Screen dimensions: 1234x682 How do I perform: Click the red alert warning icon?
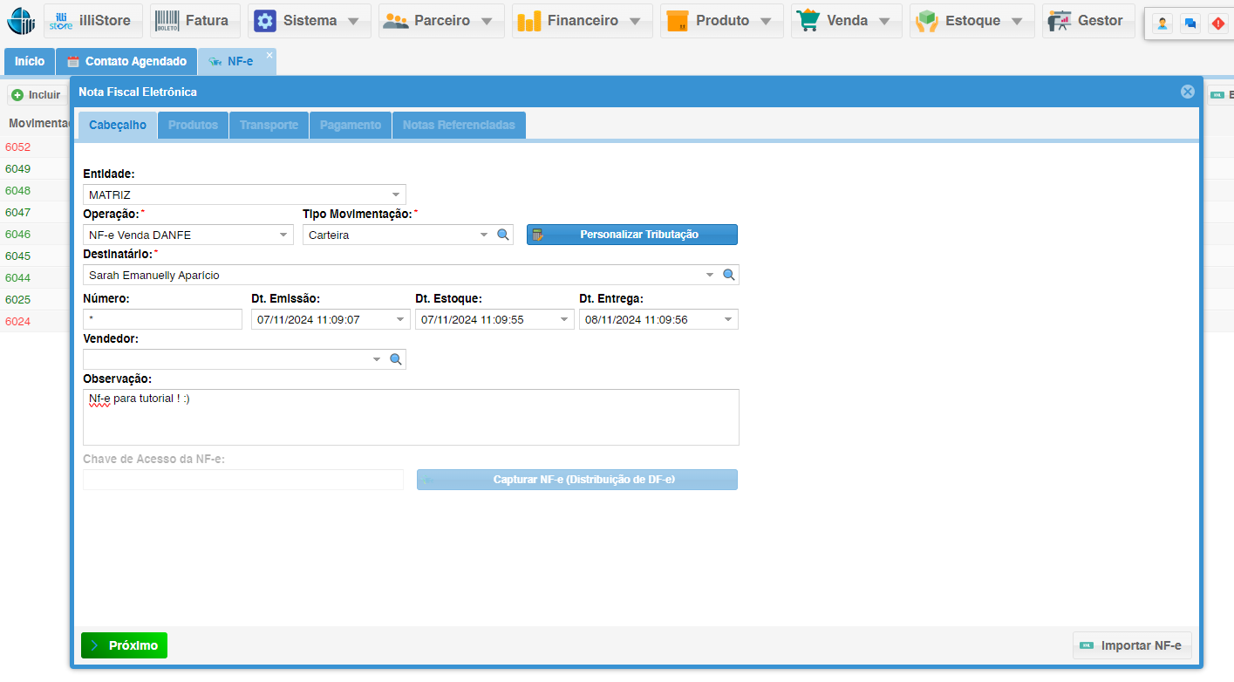click(1217, 24)
